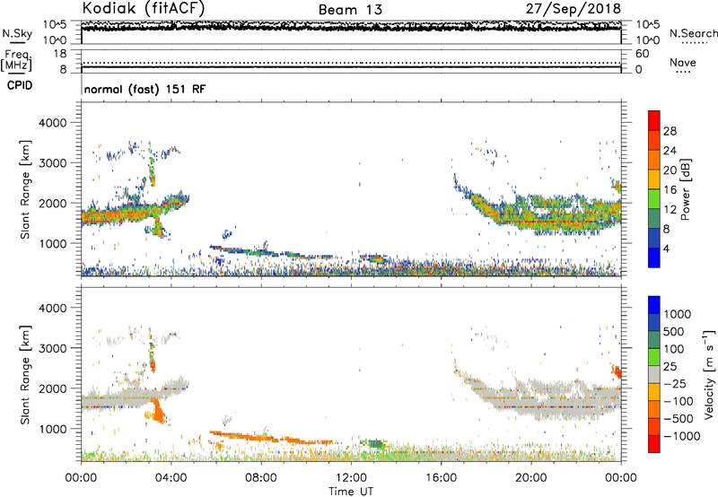Click the 'Freq. [MHz]' axis label
Viewport: 718px width, 497px height.
16,60
